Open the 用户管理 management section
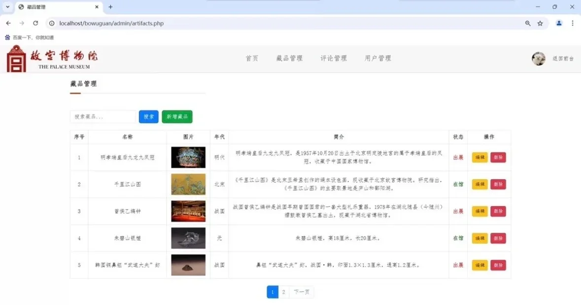The height and width of the screenshot is (305, 581). [377, 58]
